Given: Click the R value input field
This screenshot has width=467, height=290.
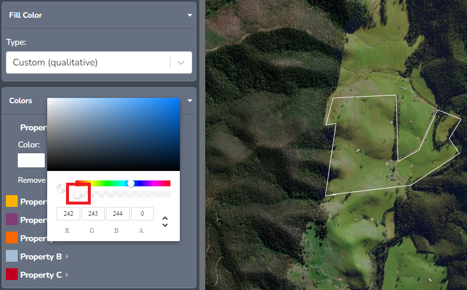Looking at the screenshot, I should 68,213.
